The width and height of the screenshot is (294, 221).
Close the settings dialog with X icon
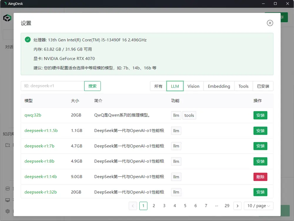tap(270, 23)
